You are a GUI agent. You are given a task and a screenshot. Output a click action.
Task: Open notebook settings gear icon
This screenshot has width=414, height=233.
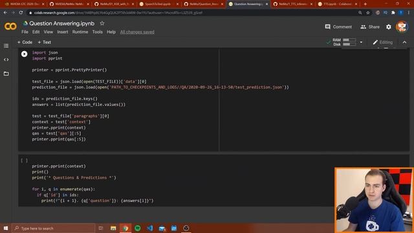tap(389, 27)
